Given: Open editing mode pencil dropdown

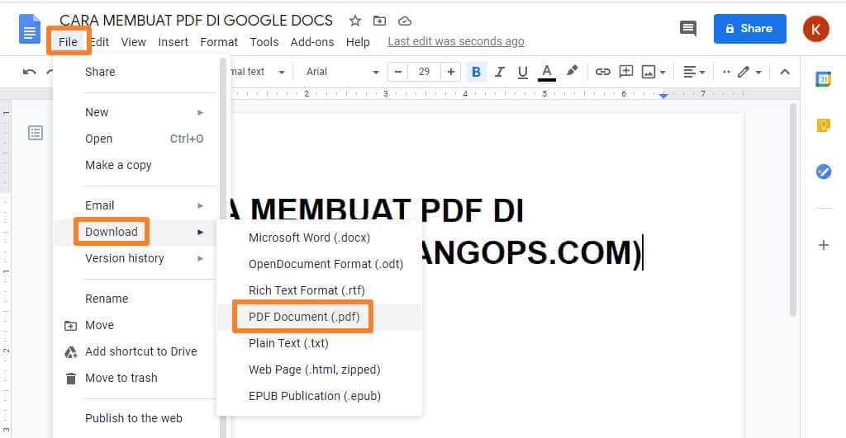Looking at the screenshot, I should (x=749, y=72).
